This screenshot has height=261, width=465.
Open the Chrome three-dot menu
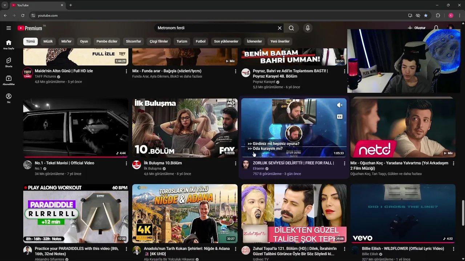(x=460, y=16)
